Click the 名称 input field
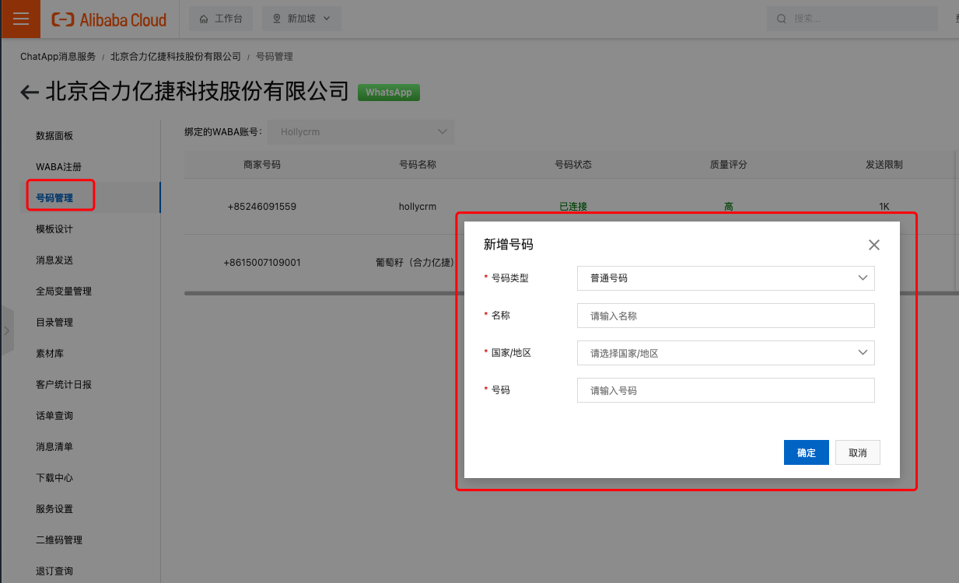The height and width of the screenshot is (583, 959). click(x=726, y=316)
